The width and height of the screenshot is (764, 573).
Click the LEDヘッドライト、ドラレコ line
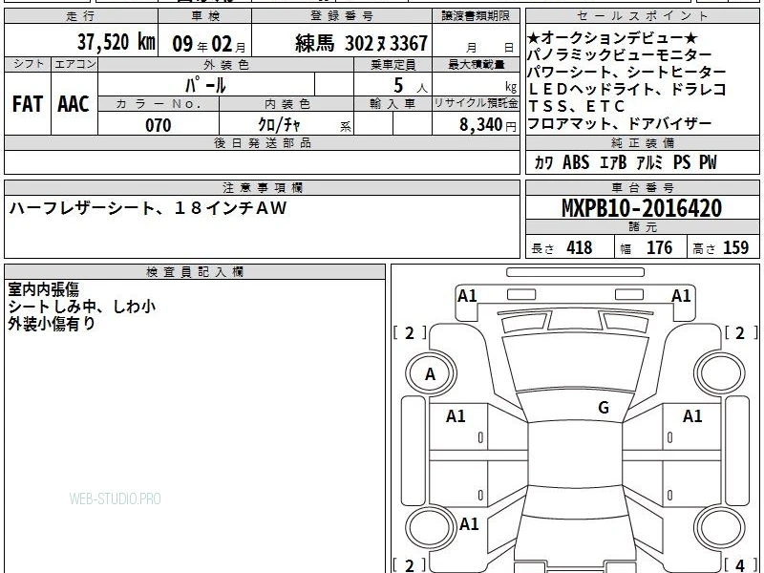[627, 89]
